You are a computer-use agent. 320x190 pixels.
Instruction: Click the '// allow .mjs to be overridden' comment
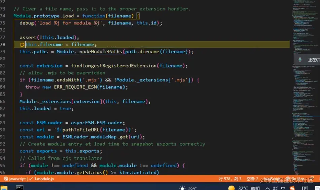[x=62, y=73]
